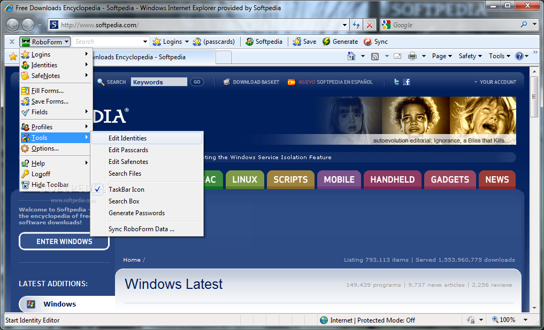Click the Refresh page icon

pos(356,25)
